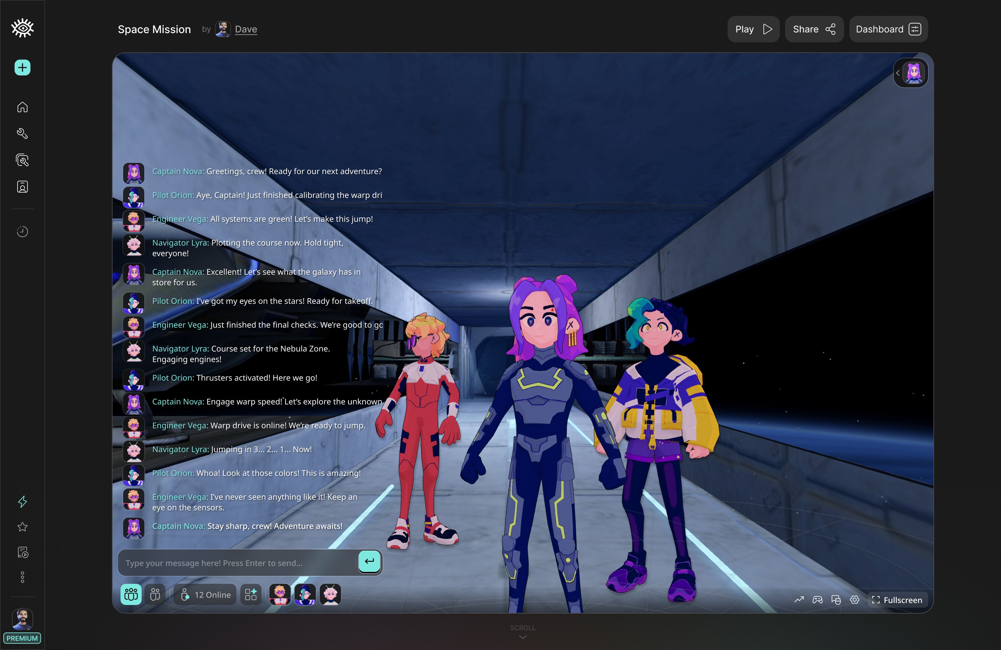Toggle Fullscreen mode
1001x650 pixels.
click(x=897, y=600)
